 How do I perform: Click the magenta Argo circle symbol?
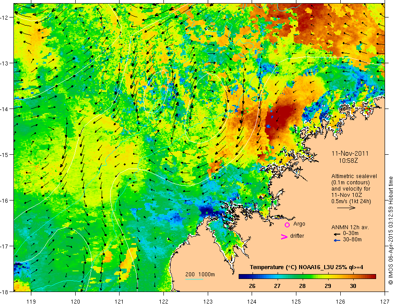[x=287, y=225]
